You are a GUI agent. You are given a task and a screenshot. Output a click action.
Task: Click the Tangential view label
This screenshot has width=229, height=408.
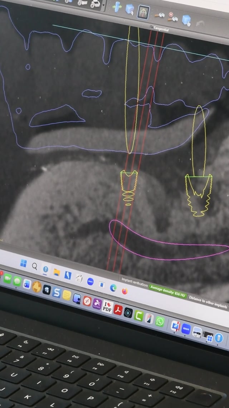pos(161,29)
